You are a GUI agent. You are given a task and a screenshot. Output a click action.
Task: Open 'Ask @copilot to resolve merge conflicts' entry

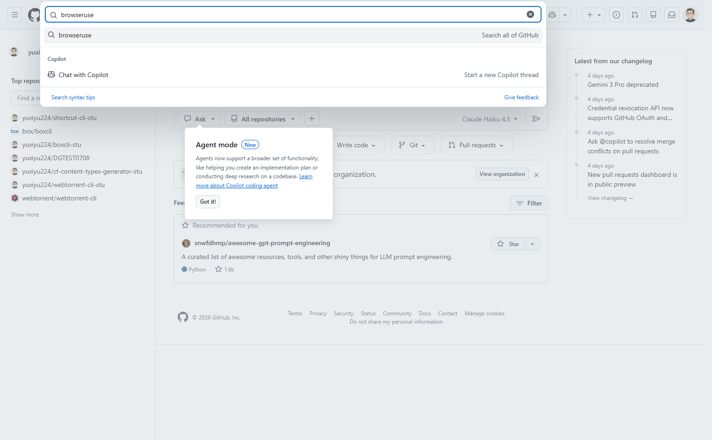coord(631,146)
